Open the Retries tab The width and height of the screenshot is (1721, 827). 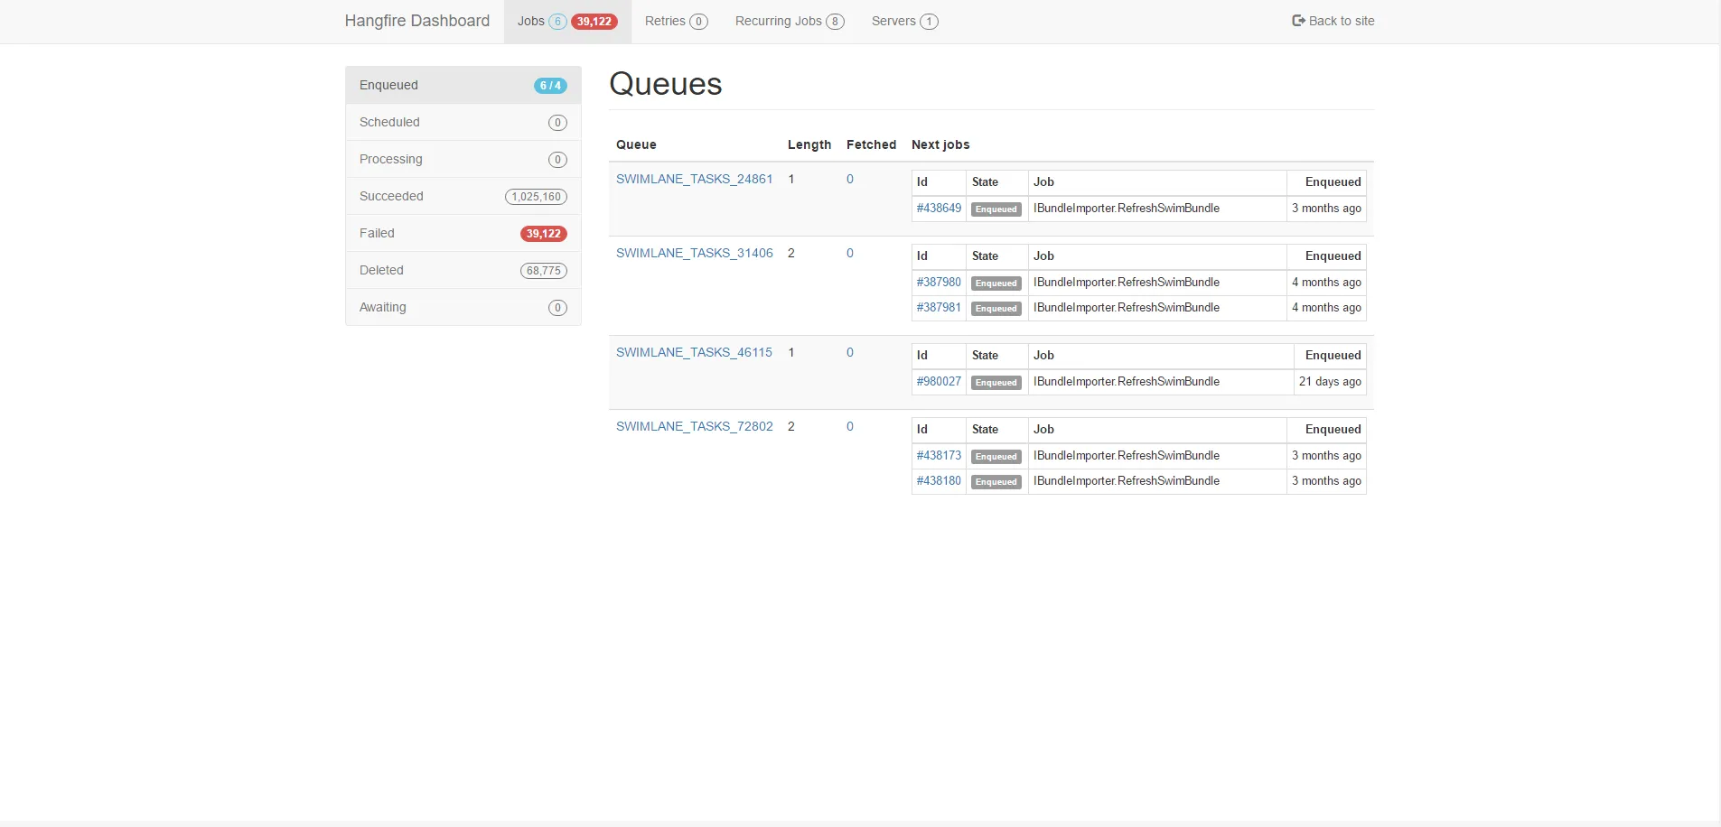(676, 21)
